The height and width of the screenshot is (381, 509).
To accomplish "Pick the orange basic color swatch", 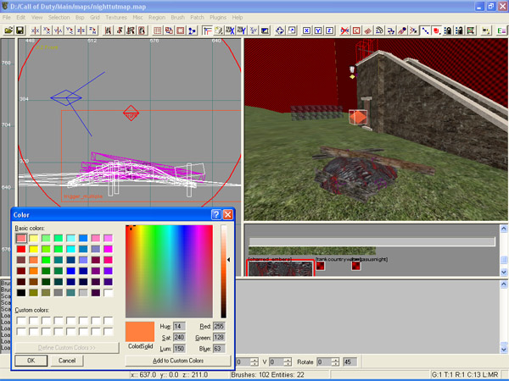I will click(33, 271).
